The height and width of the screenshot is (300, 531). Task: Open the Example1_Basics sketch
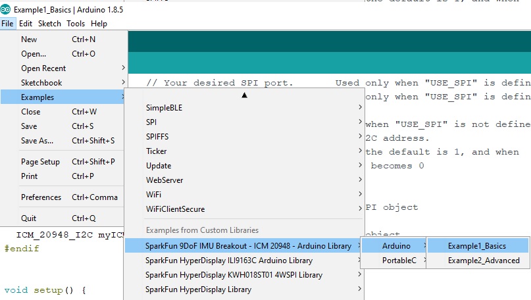point(478,246)
